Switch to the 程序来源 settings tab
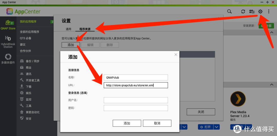Screen dimensions: 277x136 tap(85, 29)
